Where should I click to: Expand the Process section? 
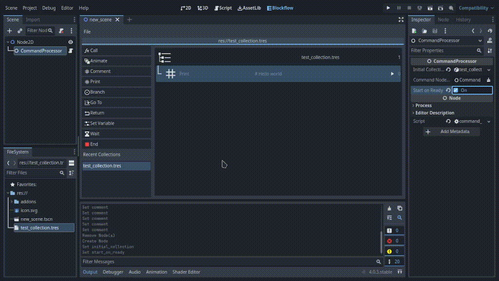click(x=423, y=105)
